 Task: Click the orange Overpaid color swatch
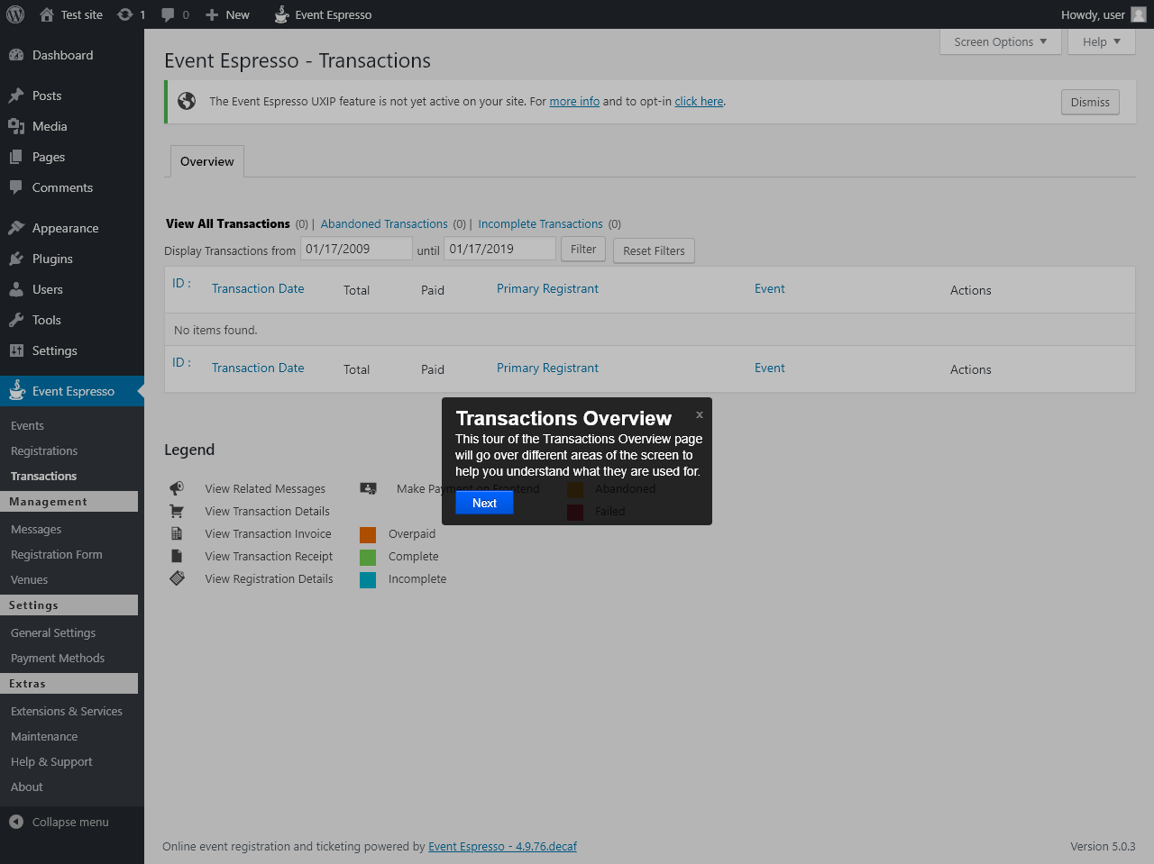(368, 534)
